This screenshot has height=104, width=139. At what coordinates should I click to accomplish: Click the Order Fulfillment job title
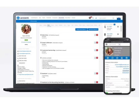pos(47,43)
